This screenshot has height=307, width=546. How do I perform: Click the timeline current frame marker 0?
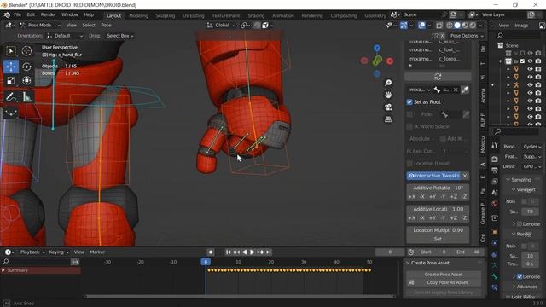tap(206, 262)
